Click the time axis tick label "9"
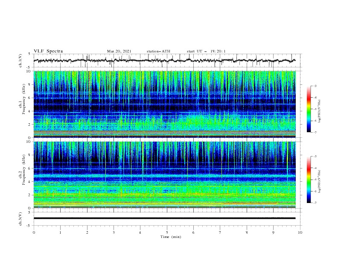This screenshot has height=261, width=338. pos(273,232)
